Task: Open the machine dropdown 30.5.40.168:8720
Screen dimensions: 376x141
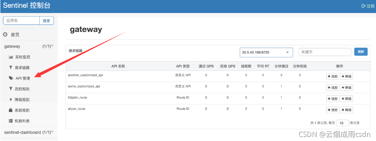Action: point(266,52)
